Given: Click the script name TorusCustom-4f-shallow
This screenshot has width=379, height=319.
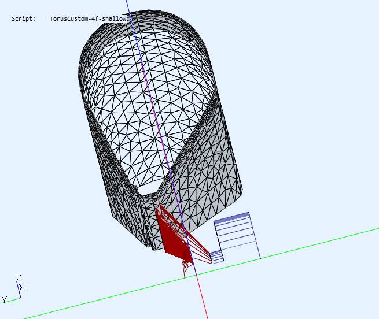Looking at the screenshot, I should pos(88,18).
